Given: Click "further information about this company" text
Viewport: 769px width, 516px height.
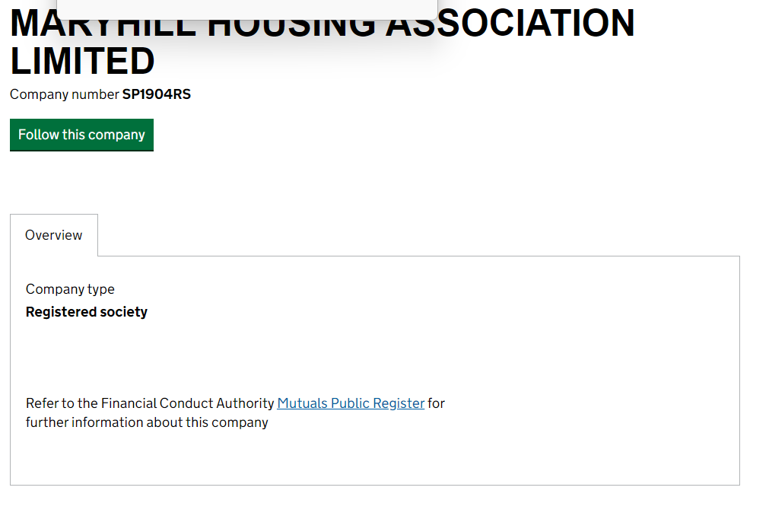Looking at the screenshot, I should [x=147, y=422].
